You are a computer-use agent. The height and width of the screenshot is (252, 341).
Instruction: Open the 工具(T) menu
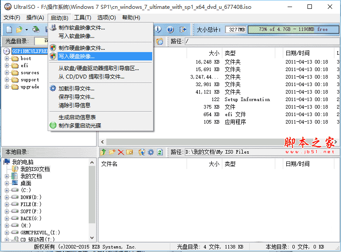82,18
